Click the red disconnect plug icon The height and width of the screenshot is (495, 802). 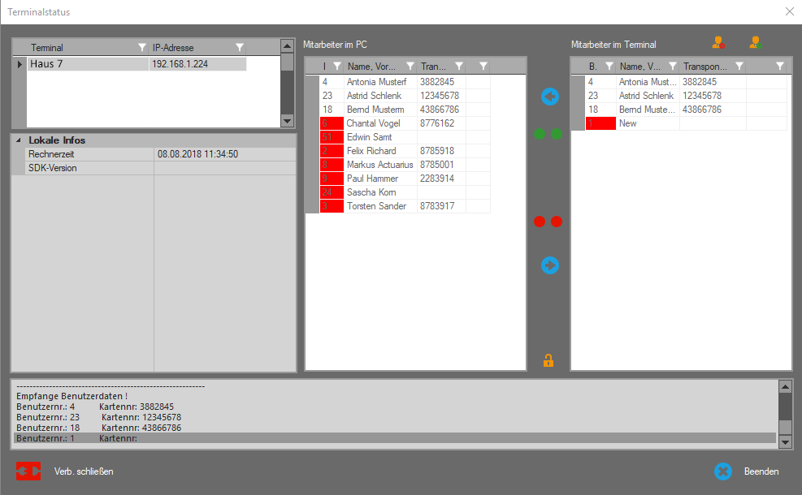tap(28, 471)
